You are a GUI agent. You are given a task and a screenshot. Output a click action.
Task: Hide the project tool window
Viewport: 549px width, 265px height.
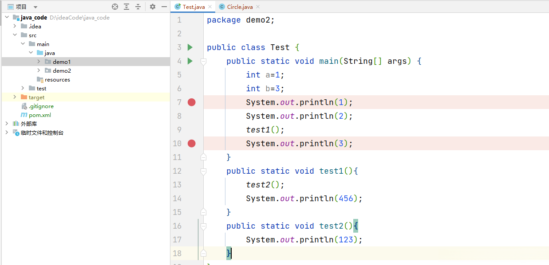[164, 7]
